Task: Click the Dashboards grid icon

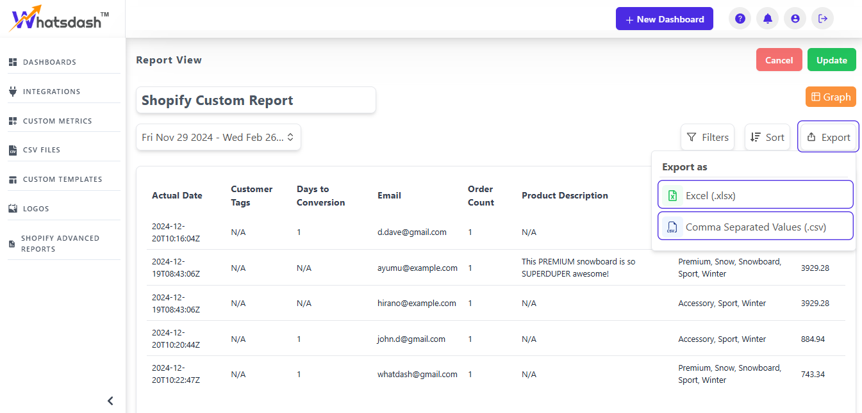Action: tap(13, 62)
